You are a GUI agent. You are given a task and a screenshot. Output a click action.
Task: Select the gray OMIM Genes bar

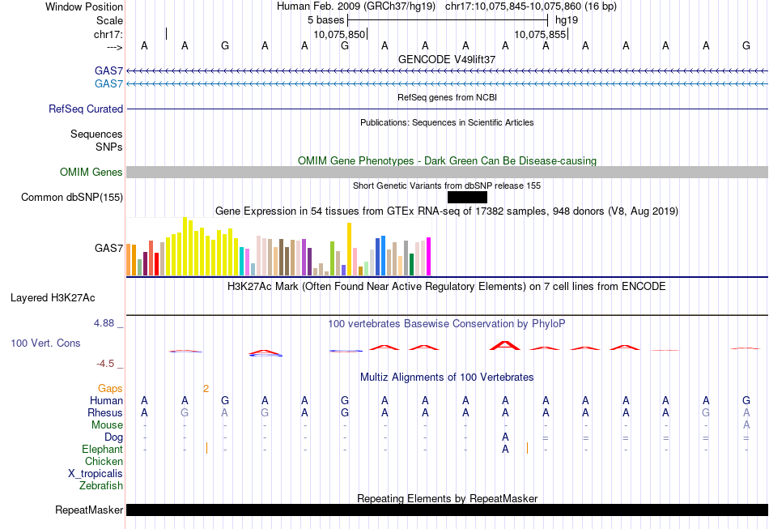point(448,173)
